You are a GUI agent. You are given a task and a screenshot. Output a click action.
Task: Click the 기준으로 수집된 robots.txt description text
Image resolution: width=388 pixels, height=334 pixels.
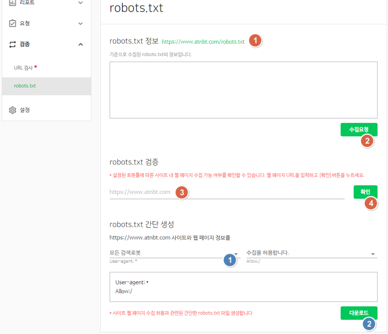pos(151,55)
